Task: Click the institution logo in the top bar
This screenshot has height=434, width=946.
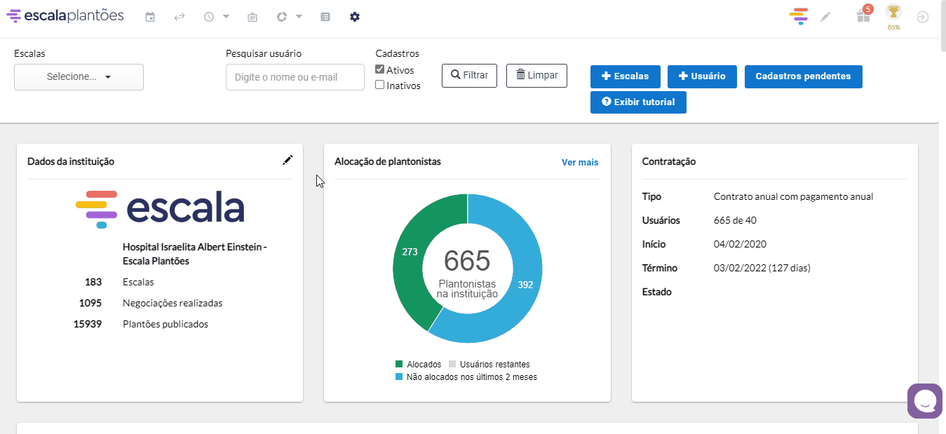Action: 799,16
